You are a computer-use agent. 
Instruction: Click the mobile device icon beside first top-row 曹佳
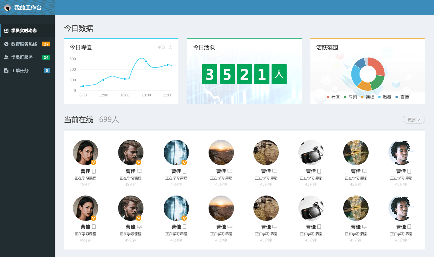[x=94, y=171]
